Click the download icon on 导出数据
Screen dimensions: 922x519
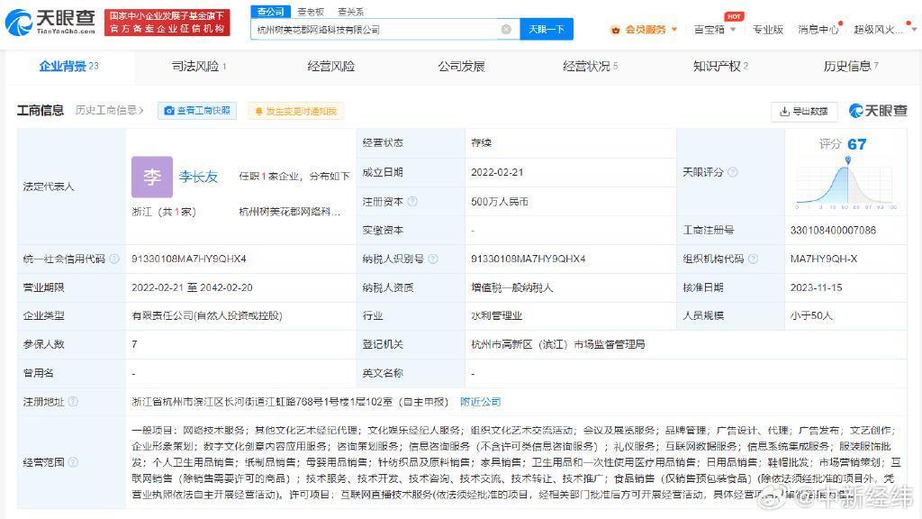784,110
